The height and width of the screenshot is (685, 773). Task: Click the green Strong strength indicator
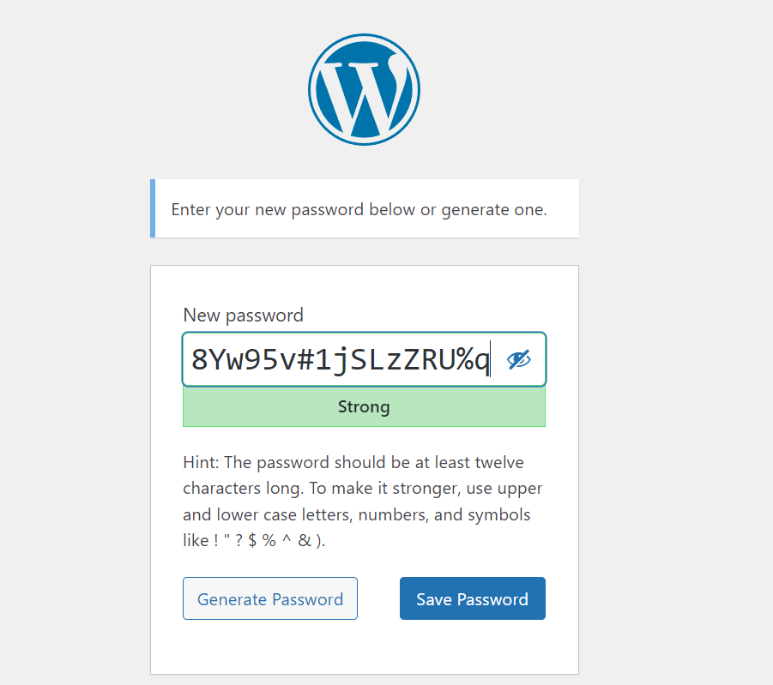pos(257,407)
